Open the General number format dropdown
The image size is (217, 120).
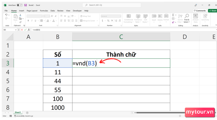[120, 16]
